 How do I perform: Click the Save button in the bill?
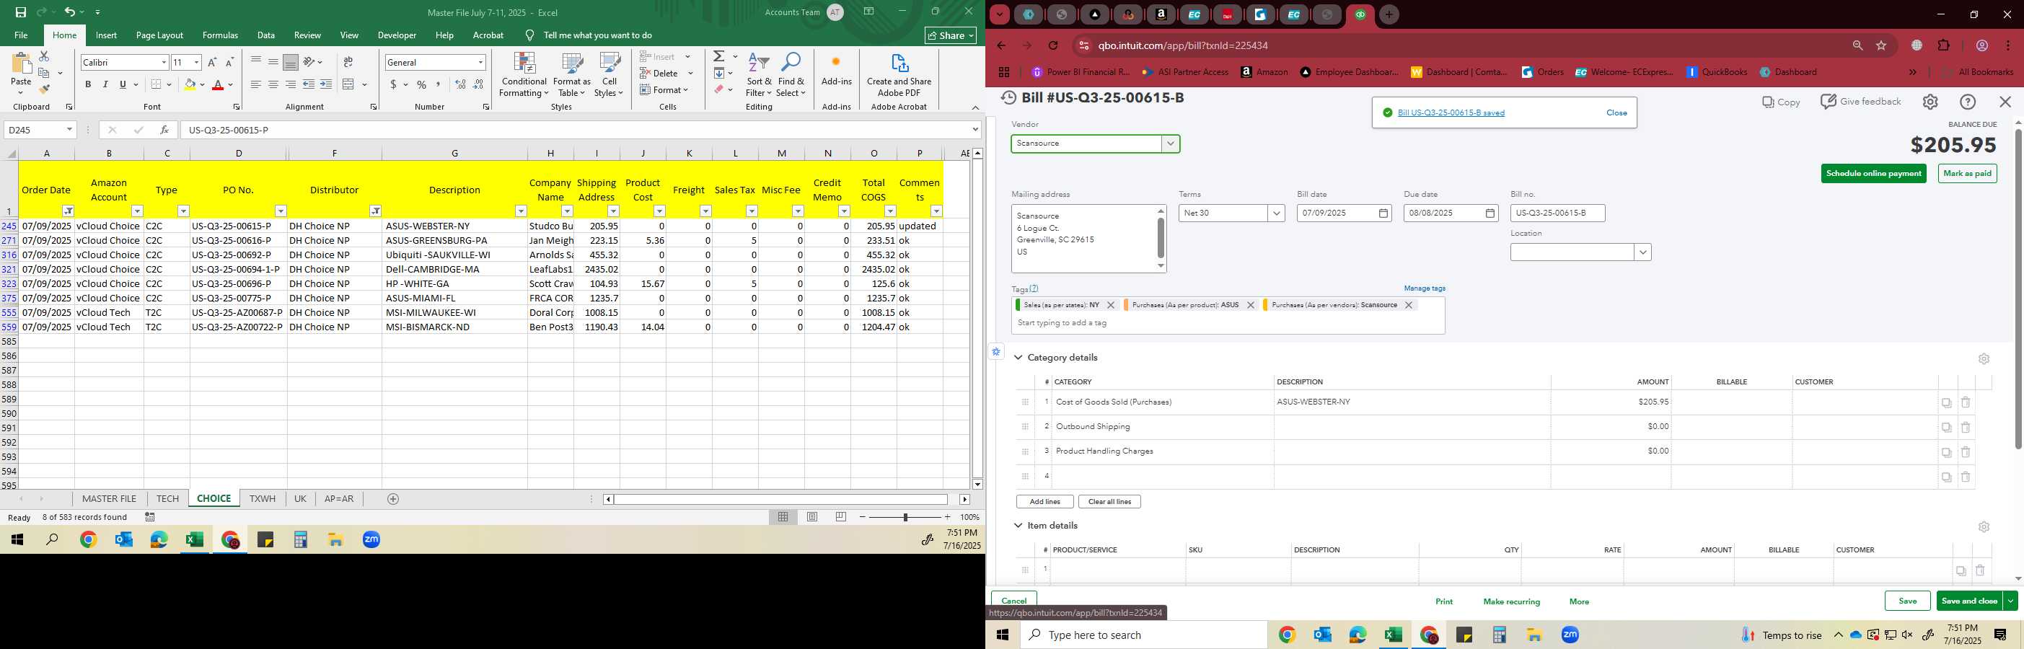1907,601
